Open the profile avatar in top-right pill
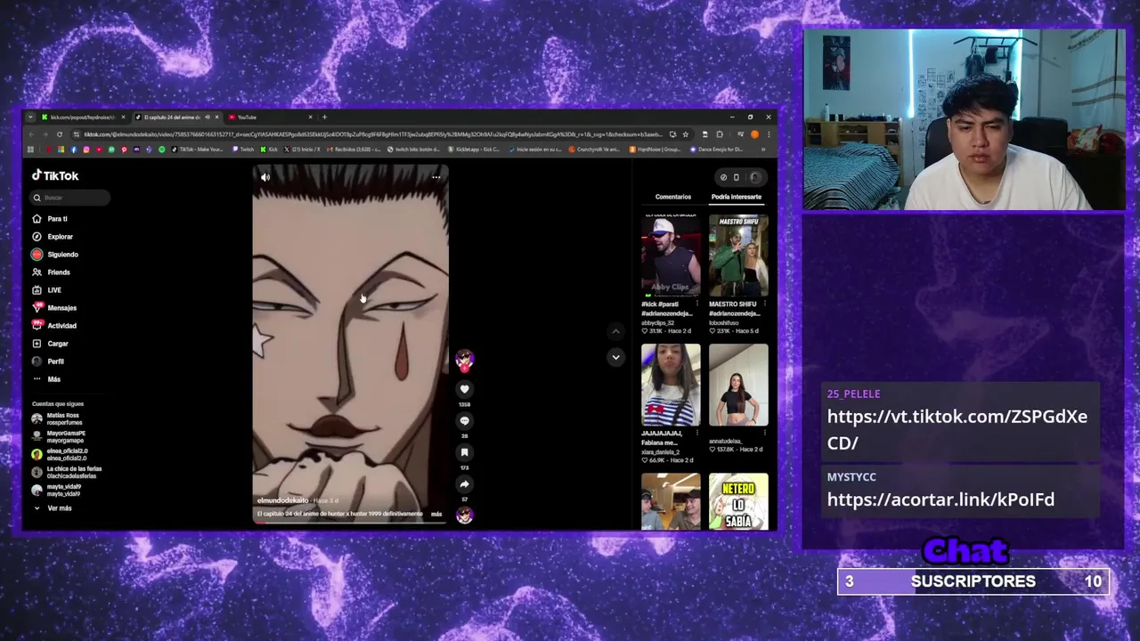The image size is (1140, 641). (x=755, y=177)
